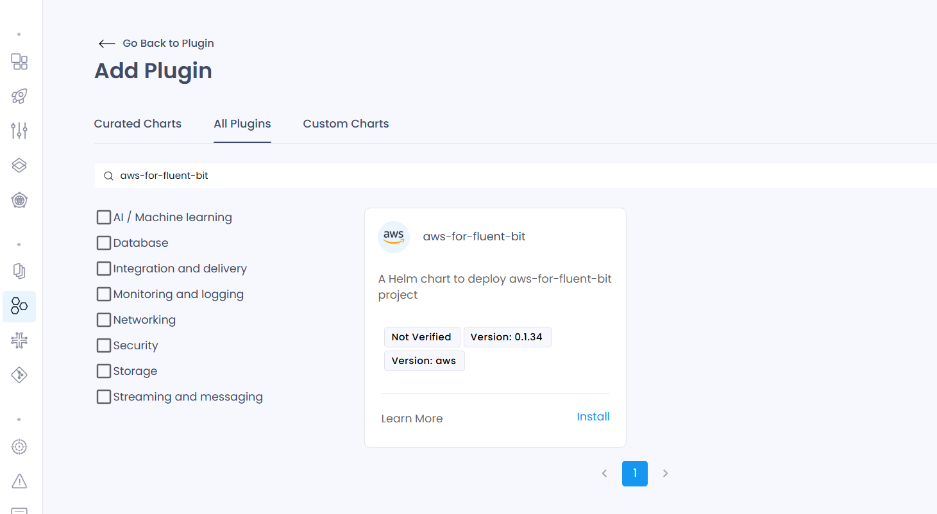Go to previous page arrow
937x514 pixels.
click(604, 474)
